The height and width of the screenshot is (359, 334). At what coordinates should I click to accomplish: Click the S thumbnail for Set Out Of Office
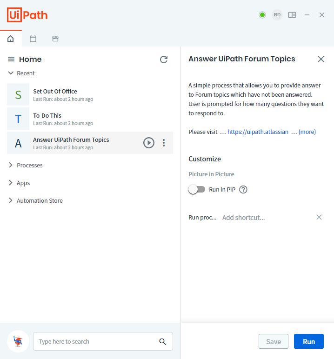click(x=18, y=94)
